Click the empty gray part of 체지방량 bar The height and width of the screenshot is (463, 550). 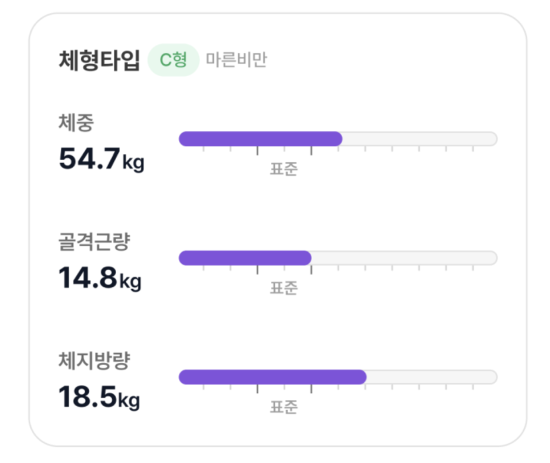[432, 377]
